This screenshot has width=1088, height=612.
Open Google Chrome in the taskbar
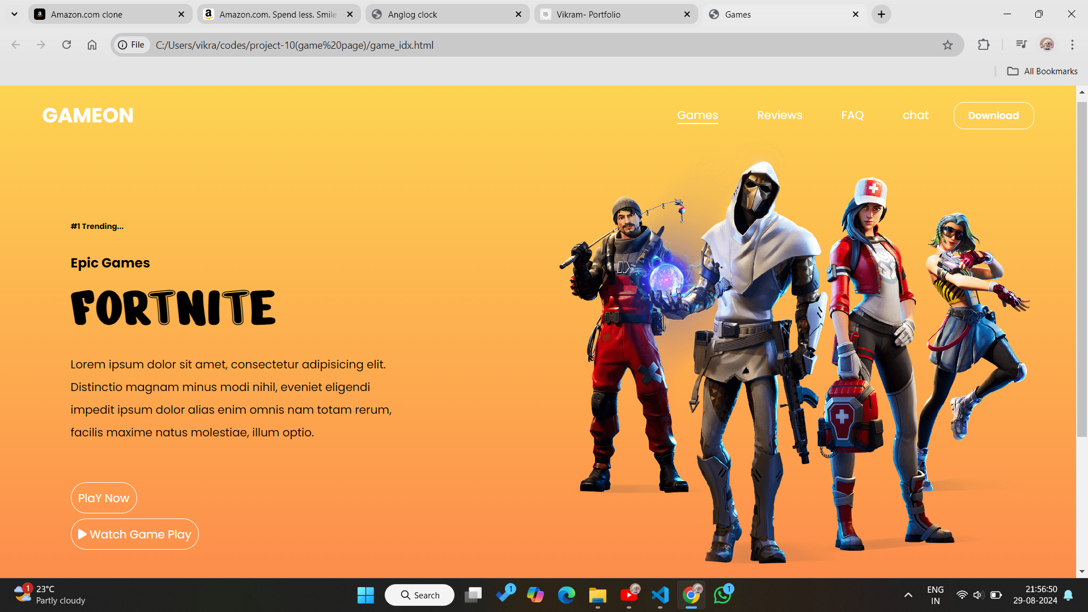[x=691, y=595]
